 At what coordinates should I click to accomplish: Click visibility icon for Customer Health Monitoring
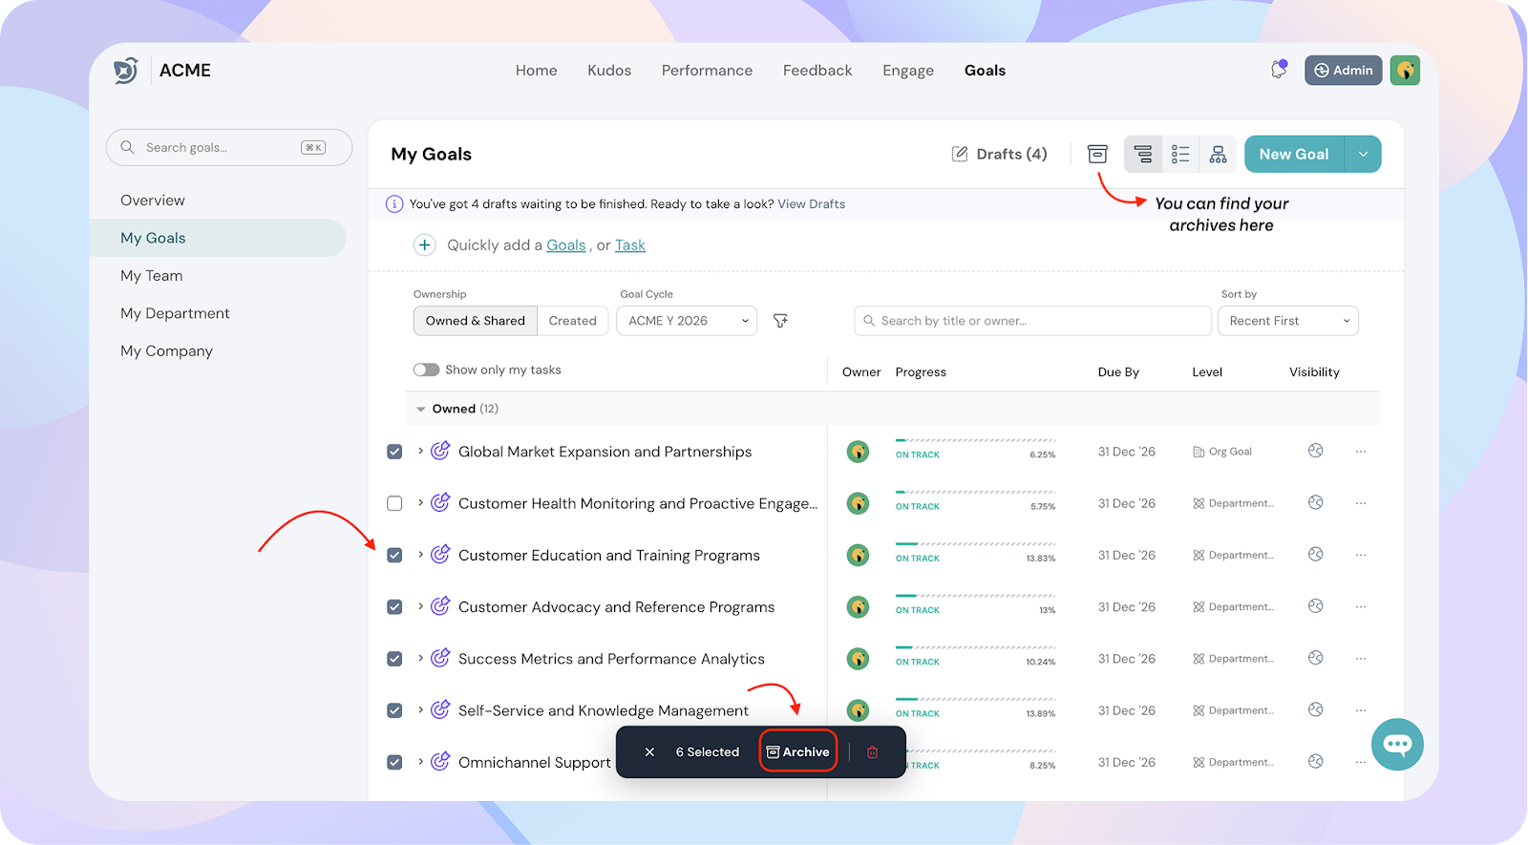point(1315,502)
